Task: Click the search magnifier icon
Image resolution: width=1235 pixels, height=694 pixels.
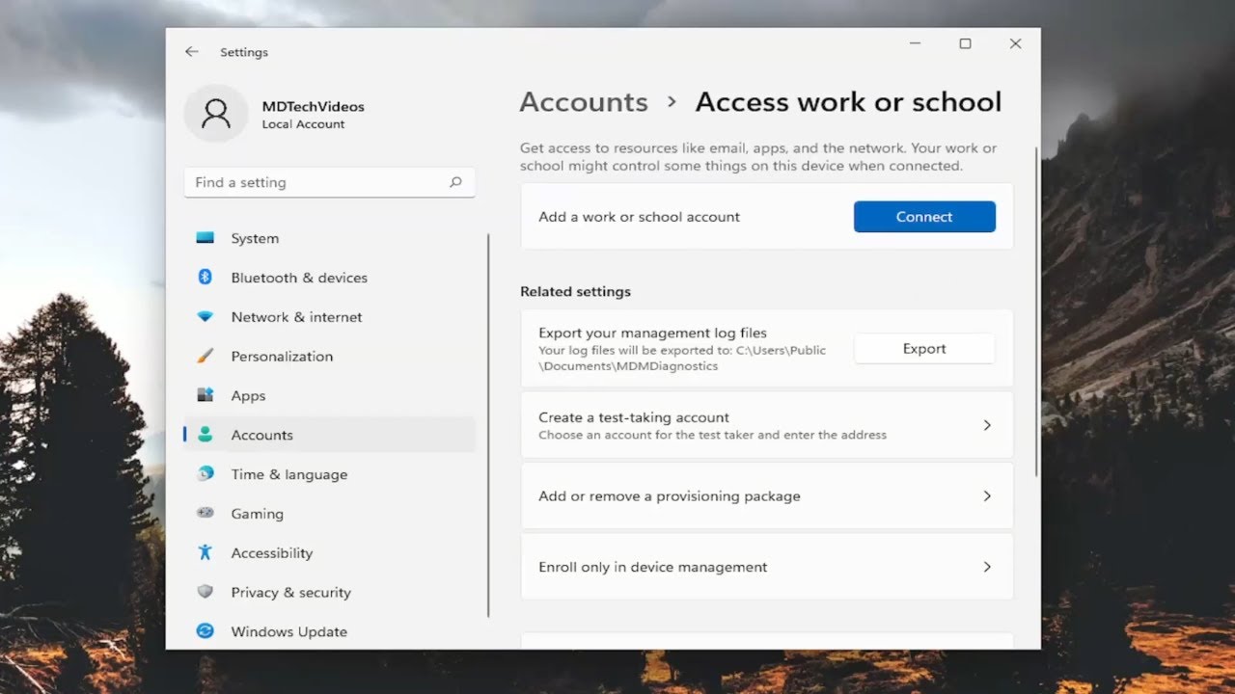Action: pos(455,182)
